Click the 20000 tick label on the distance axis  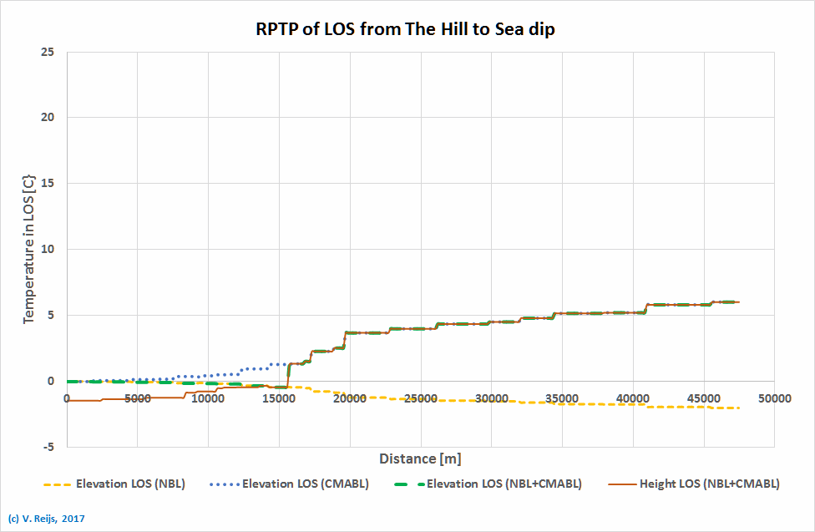coord(349,398)
